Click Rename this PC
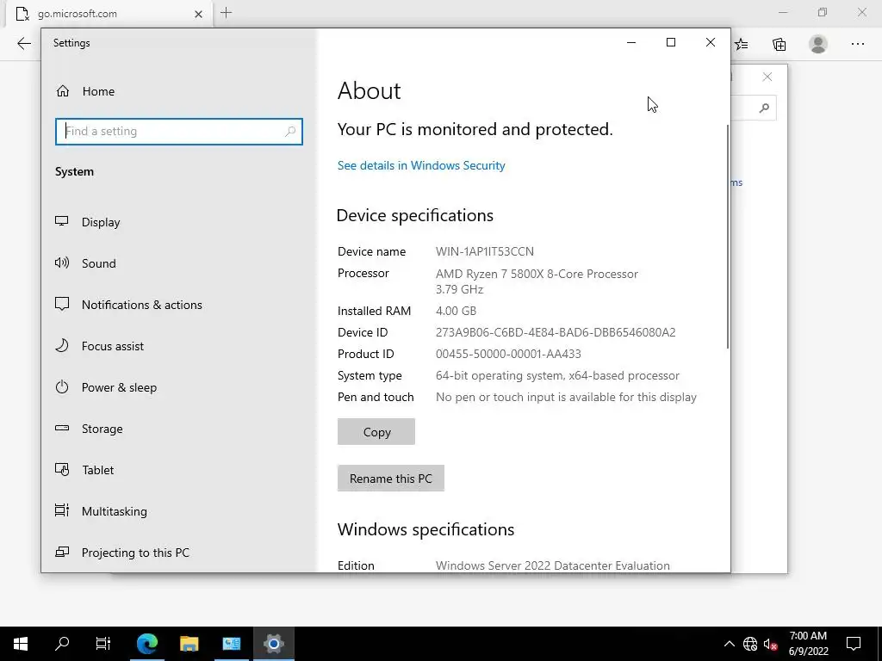Screen dimensions: 882x661 point(391,479)
